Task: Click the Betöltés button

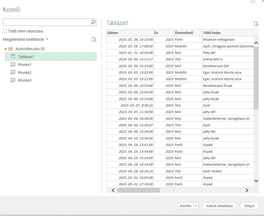Action: [x=186, y=206]
